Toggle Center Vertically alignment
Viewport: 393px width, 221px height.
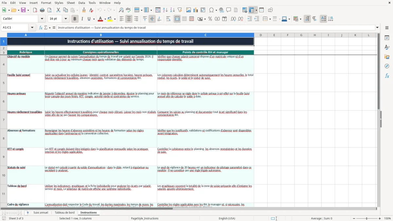[x=152, y=19]
